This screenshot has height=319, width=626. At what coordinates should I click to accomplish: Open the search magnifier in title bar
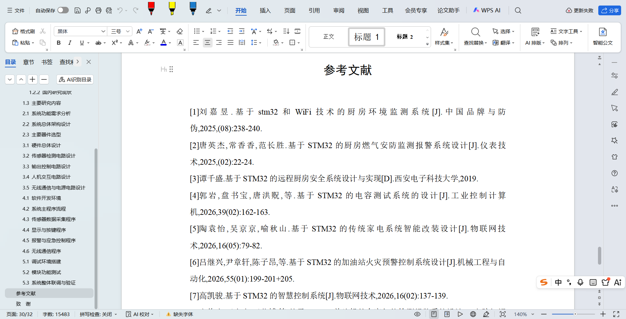click(x=518, y=10)
